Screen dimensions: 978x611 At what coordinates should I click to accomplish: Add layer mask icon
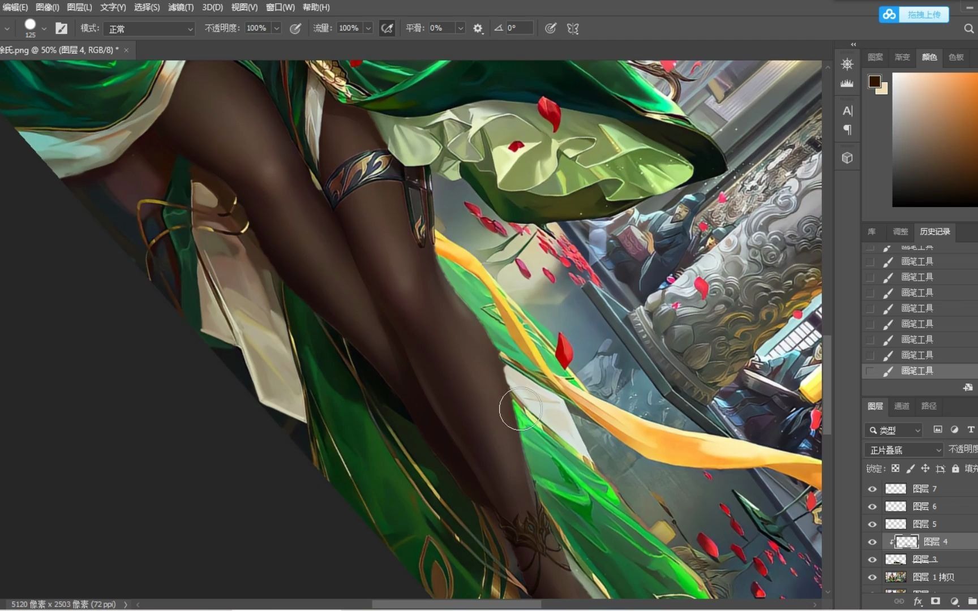[936, 601]
